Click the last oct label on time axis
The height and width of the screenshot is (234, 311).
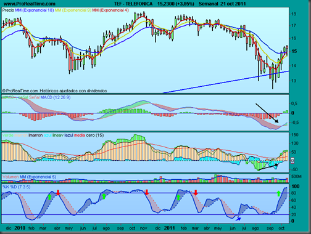coord(281,228)
